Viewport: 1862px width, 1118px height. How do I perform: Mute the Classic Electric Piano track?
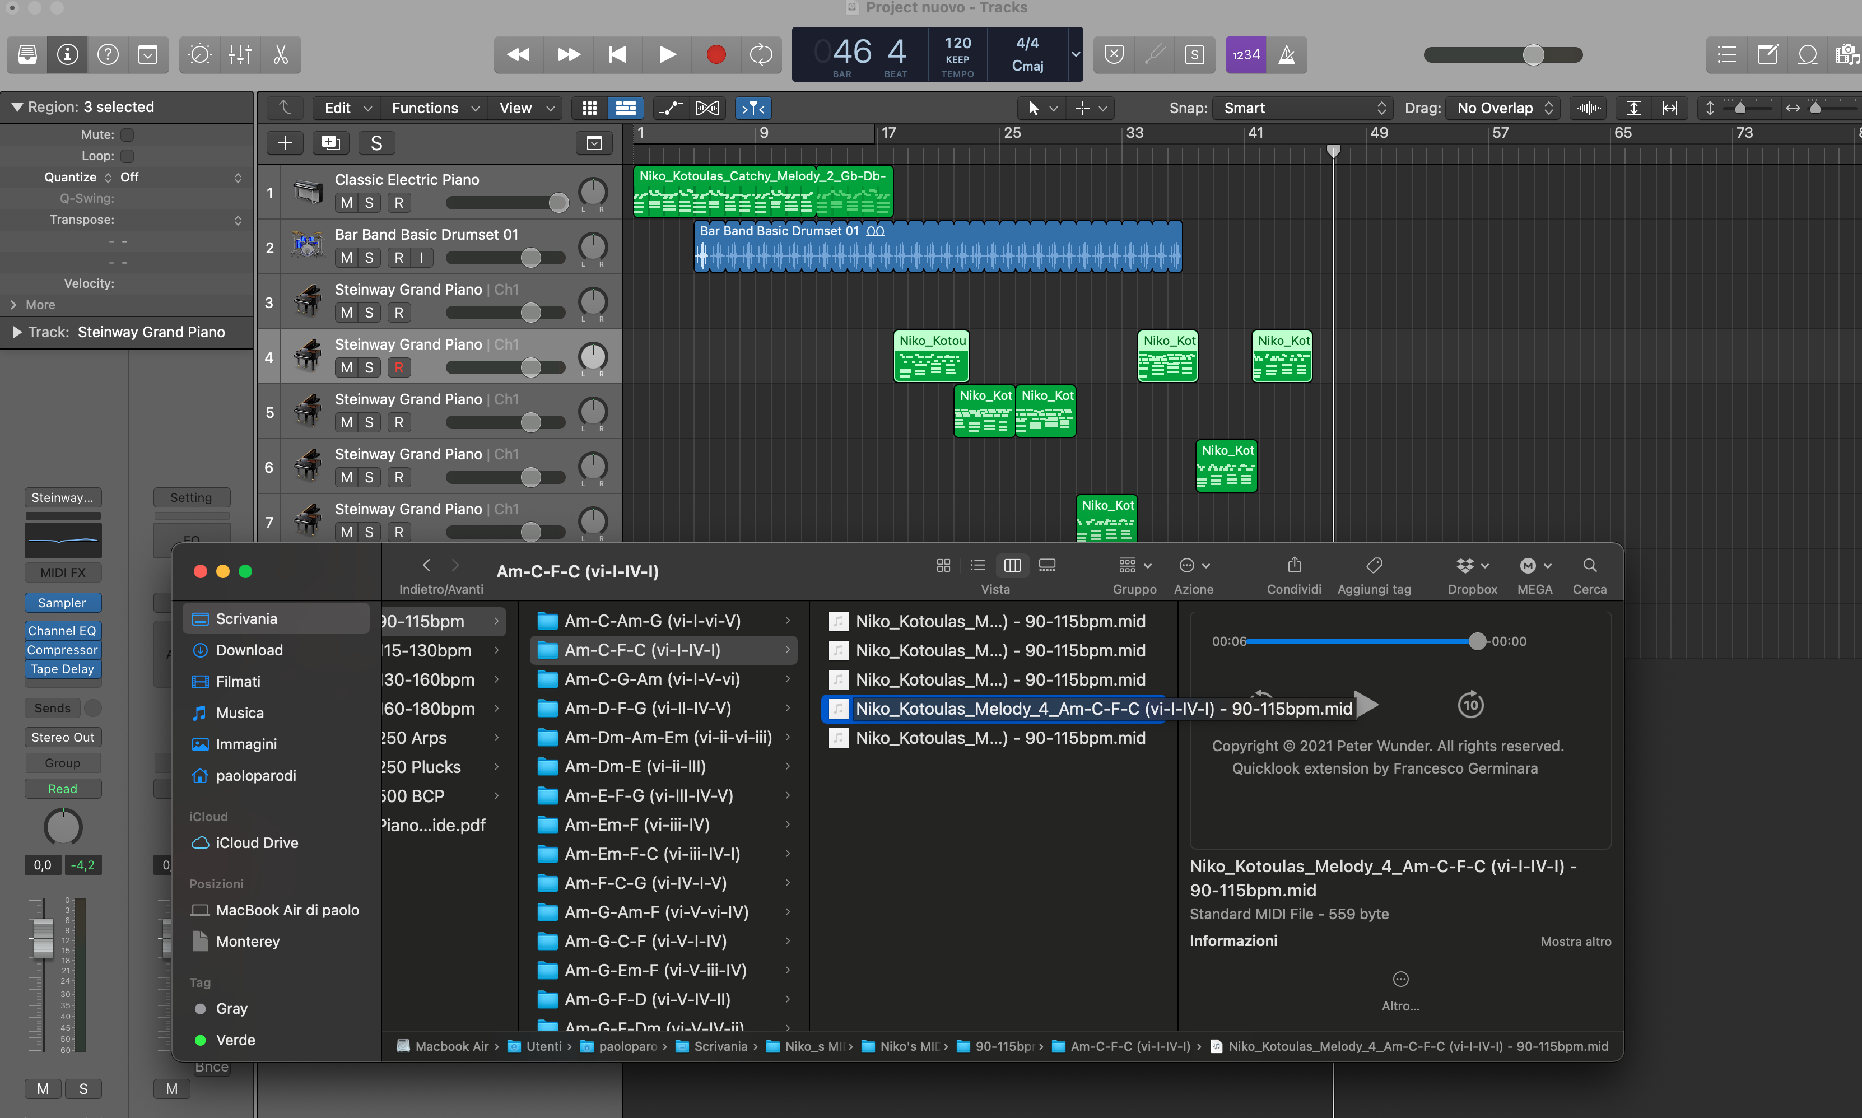click(x=347, y=203)
